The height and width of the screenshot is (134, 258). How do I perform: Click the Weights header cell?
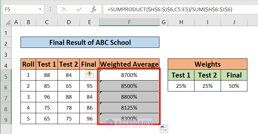(x=207, y=64)
